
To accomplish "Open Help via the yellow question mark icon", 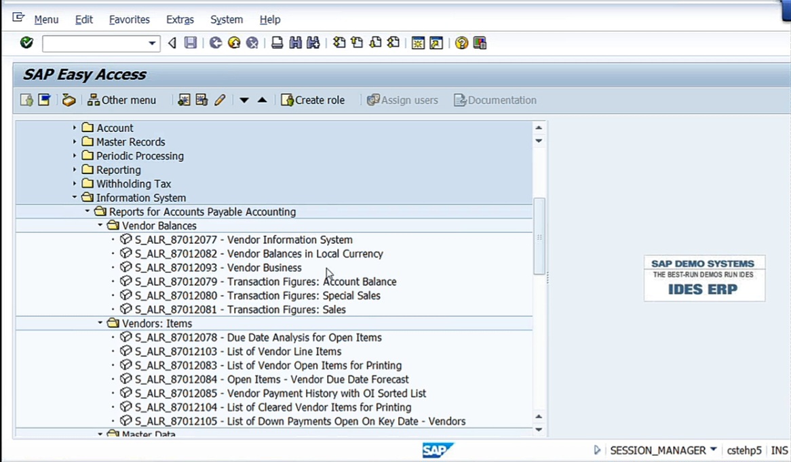I will [461, 43].
